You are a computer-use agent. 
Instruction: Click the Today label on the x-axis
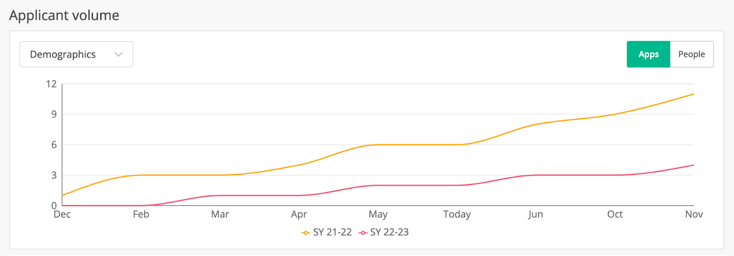(457, 214)
